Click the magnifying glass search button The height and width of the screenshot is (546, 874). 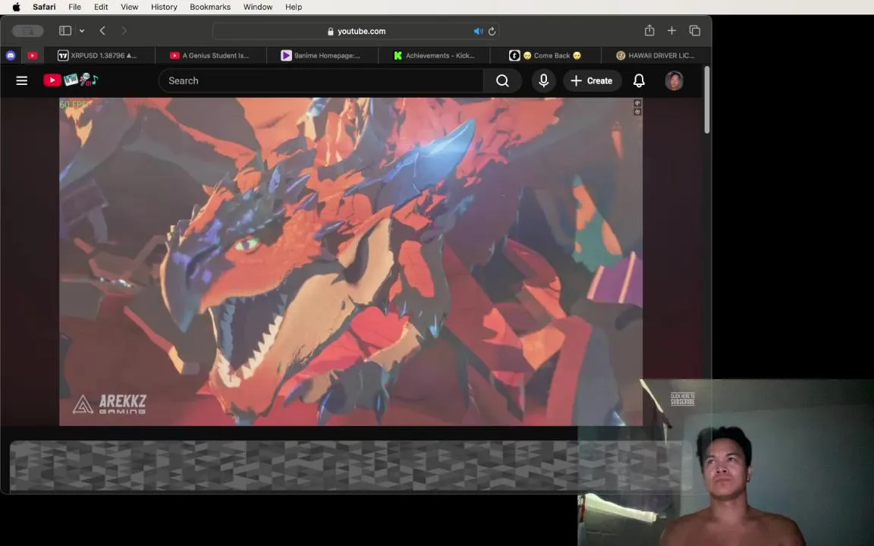[x=502, y=81]
